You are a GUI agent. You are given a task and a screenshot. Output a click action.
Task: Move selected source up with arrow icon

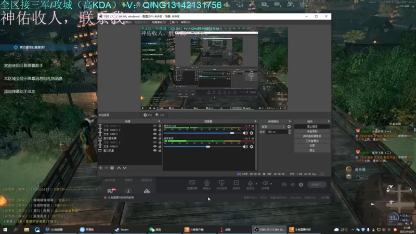pyautogui.click(x=119, y=168)
